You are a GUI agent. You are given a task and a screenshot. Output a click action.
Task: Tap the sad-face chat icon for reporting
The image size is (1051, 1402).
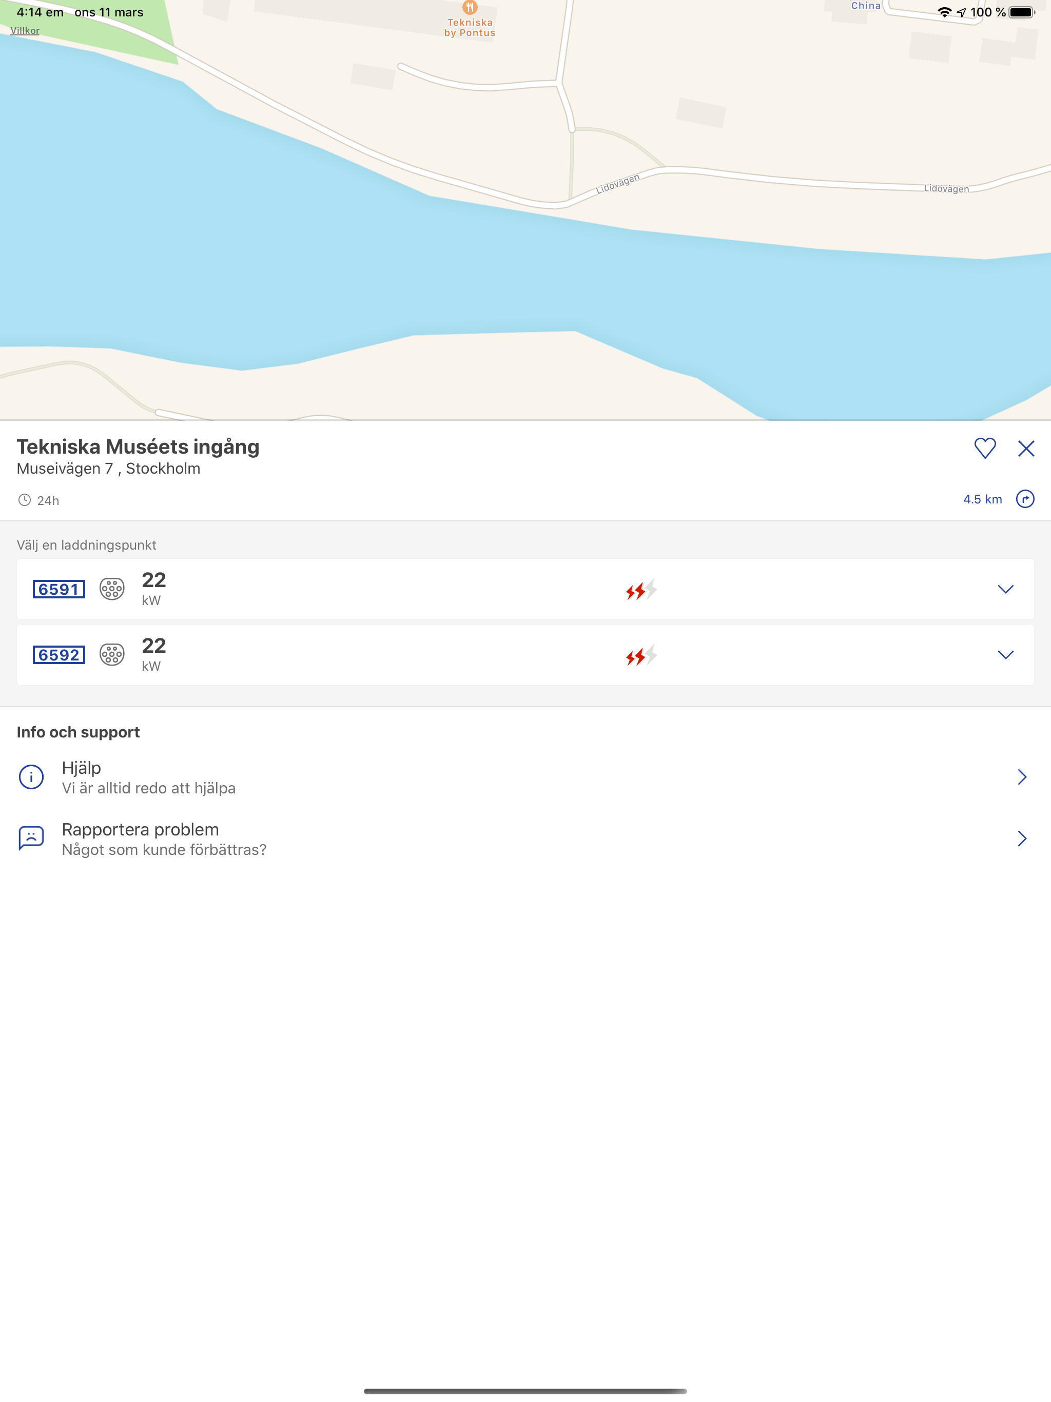pyautogui.click(x=31, y=838)
